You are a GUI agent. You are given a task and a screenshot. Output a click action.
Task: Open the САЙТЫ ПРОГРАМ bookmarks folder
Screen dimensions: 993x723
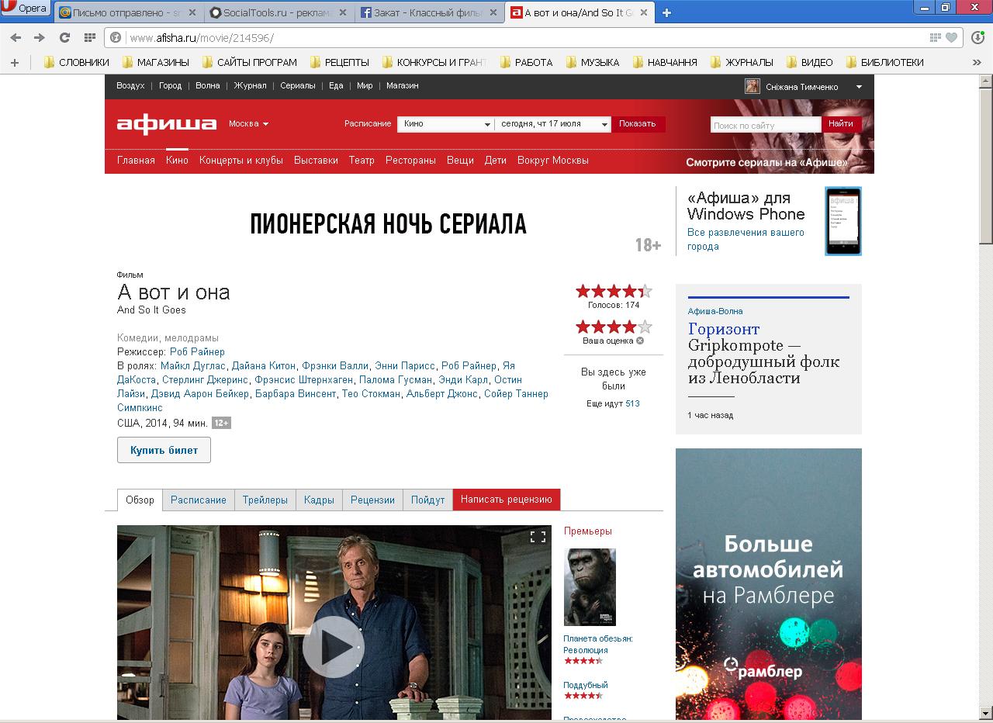pyautogui.click(x=250, y=62)
